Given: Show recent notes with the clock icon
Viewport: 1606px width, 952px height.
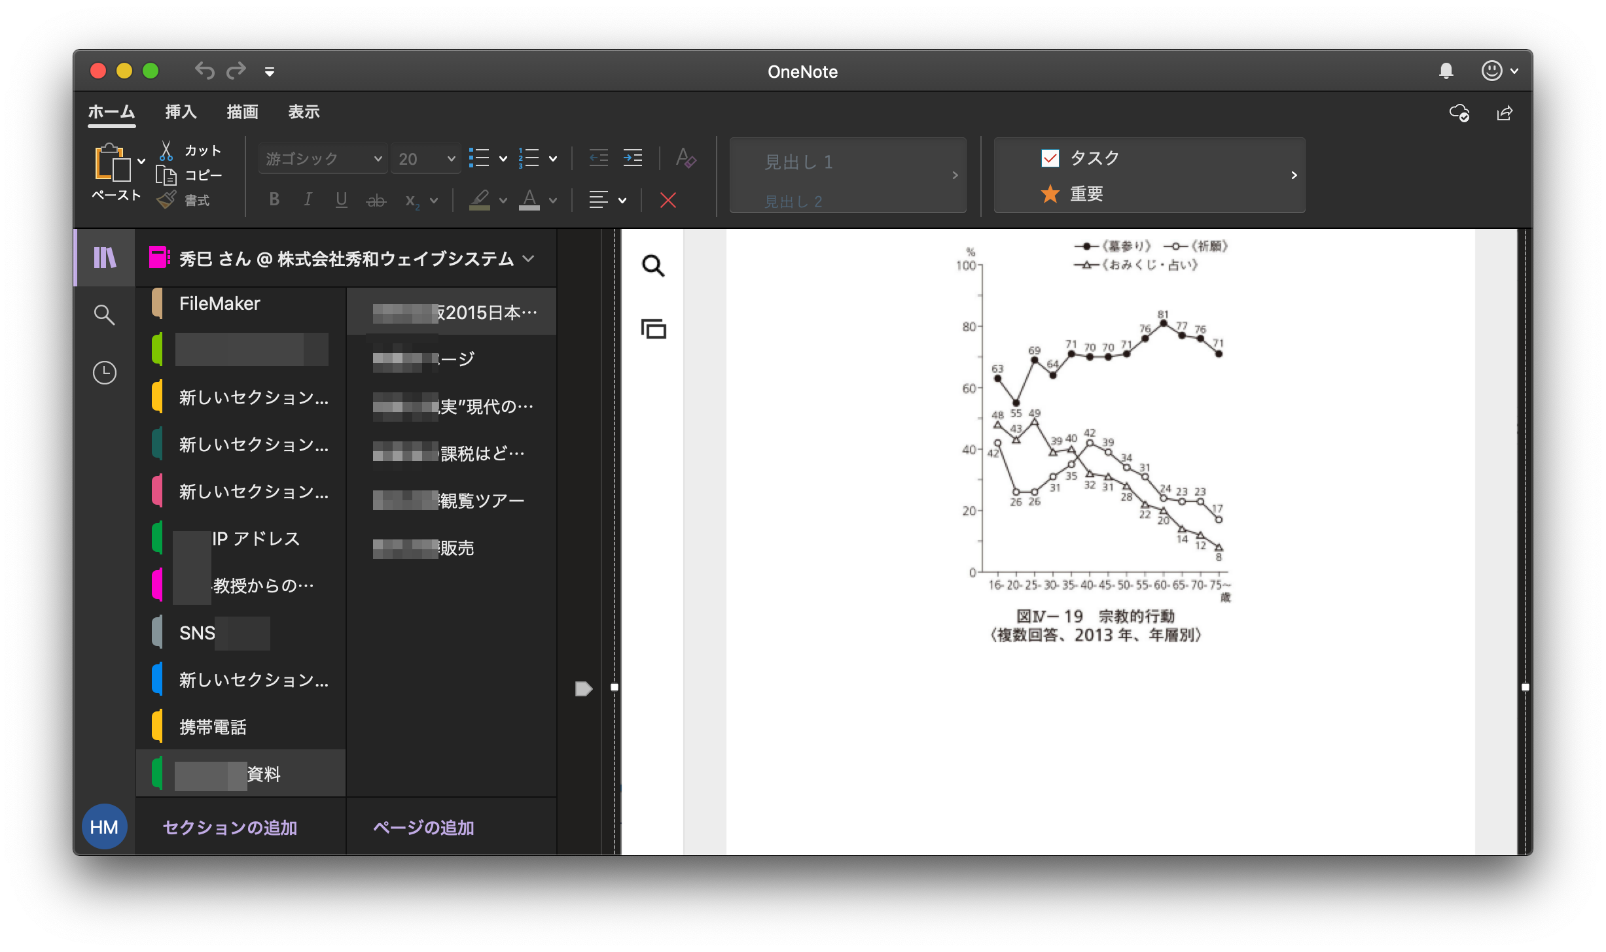Looking at the screenshot, I should (104, 371).
